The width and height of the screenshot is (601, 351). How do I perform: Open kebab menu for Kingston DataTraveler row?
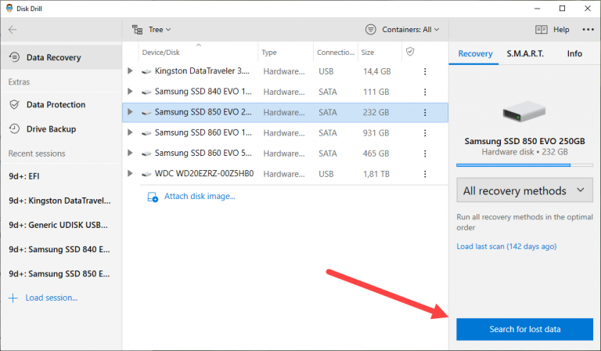[426, 71]
